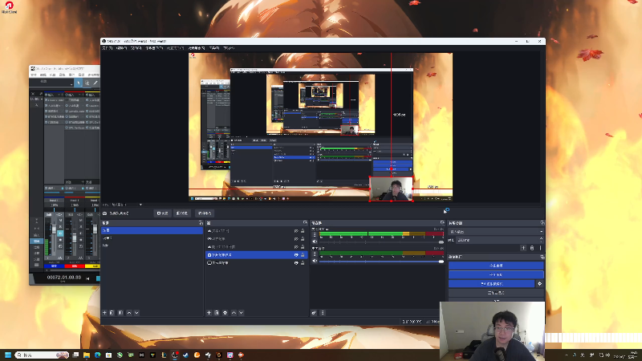642x361 pixels.
Task: Click the top blue Controls button
Action: (496, 266)
